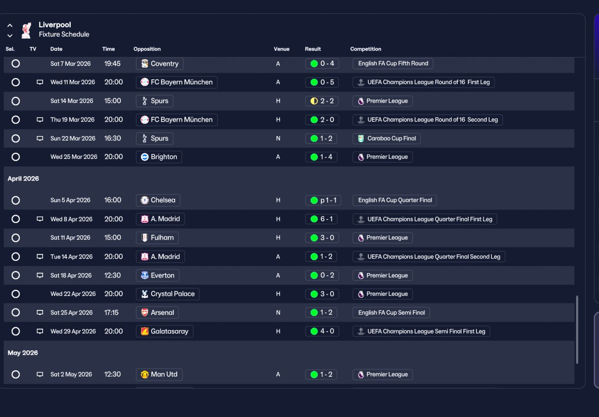
Task: Click the Coventry club badge
Action: pos(145,64)
